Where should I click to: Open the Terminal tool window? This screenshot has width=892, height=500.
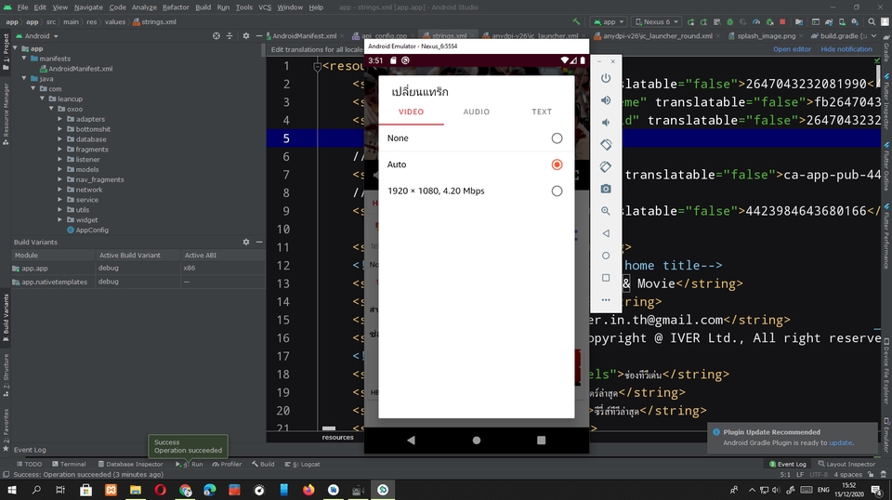click(69, 464)
